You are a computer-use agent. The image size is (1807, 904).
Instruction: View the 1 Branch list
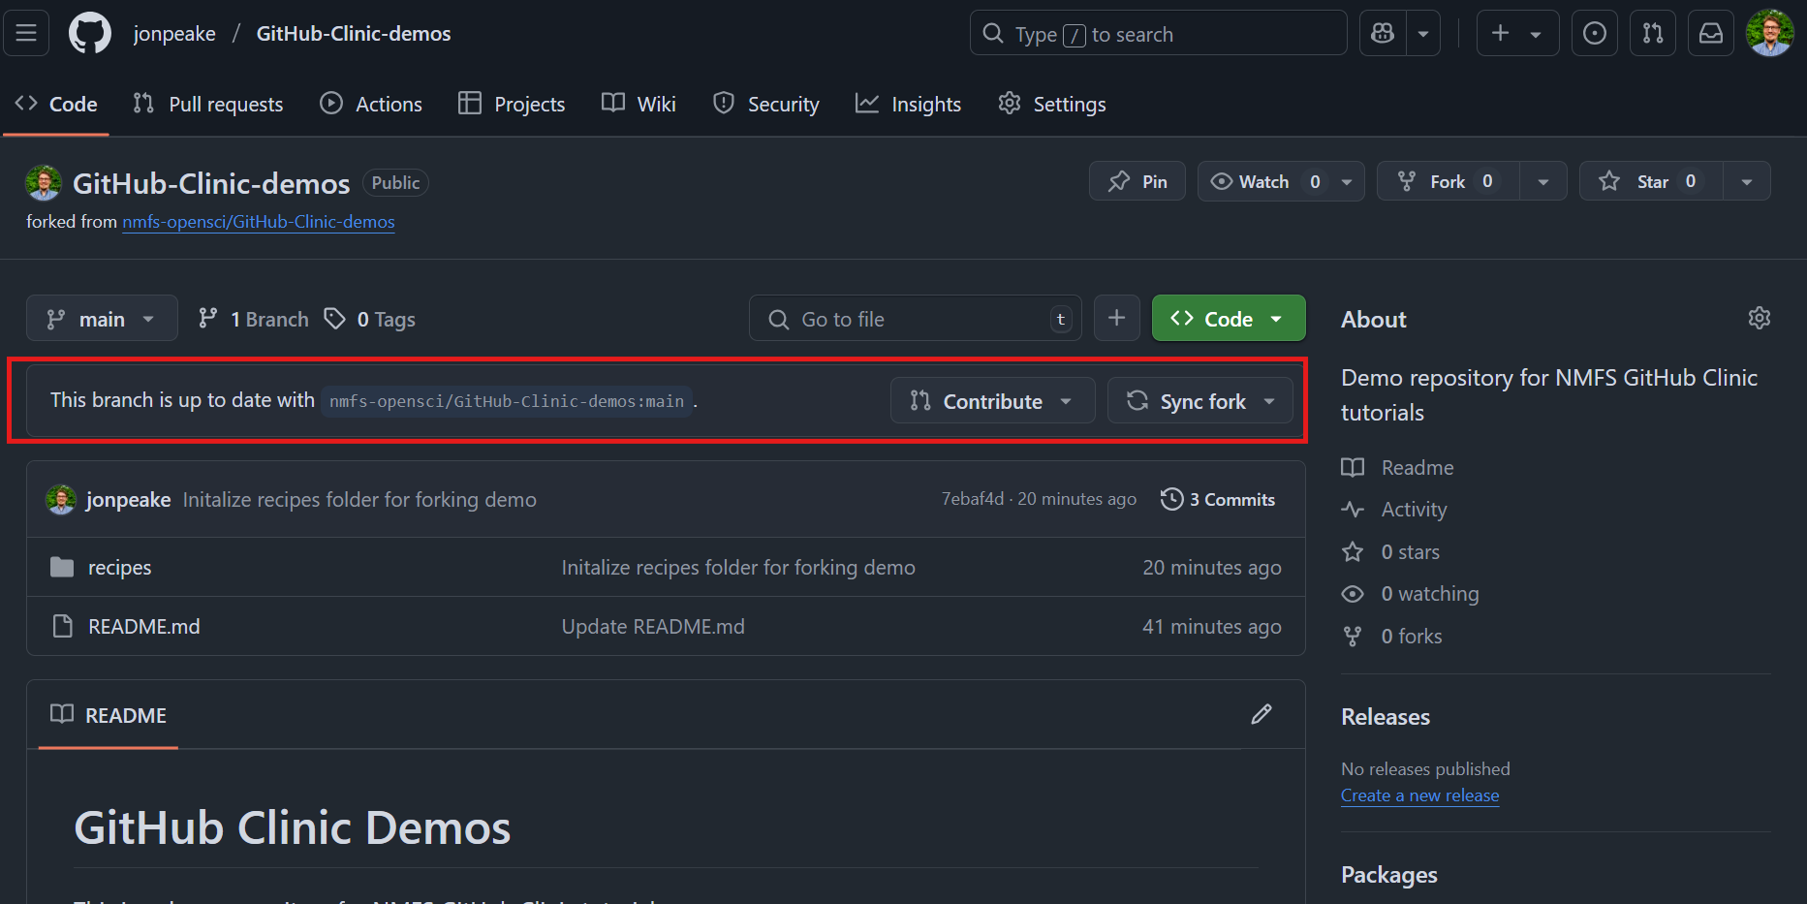(x=254, y=319)
